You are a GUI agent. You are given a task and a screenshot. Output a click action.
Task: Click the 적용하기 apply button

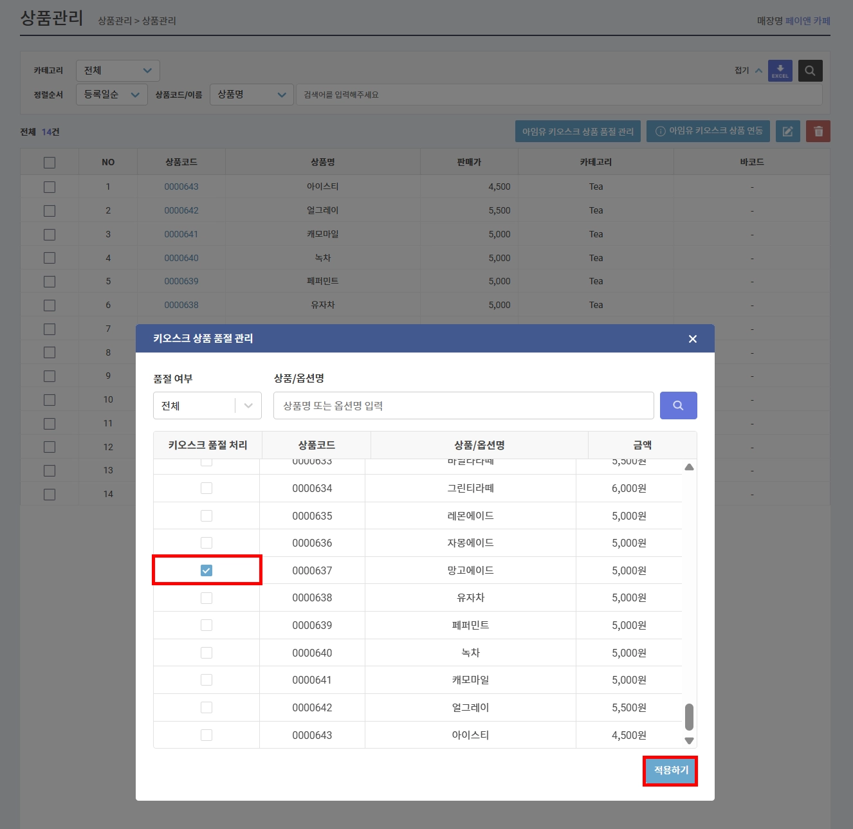[670, 770]
